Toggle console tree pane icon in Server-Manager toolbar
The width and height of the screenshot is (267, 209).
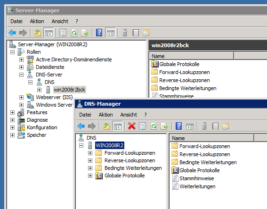pos(49,33)
